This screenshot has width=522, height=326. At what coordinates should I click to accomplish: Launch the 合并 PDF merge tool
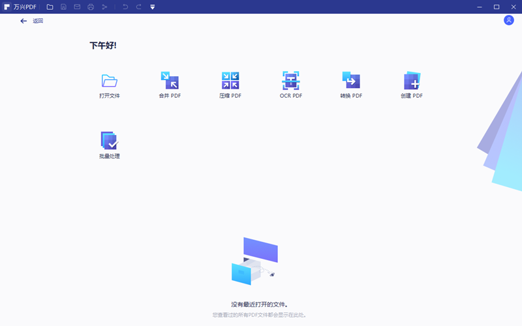170,81
